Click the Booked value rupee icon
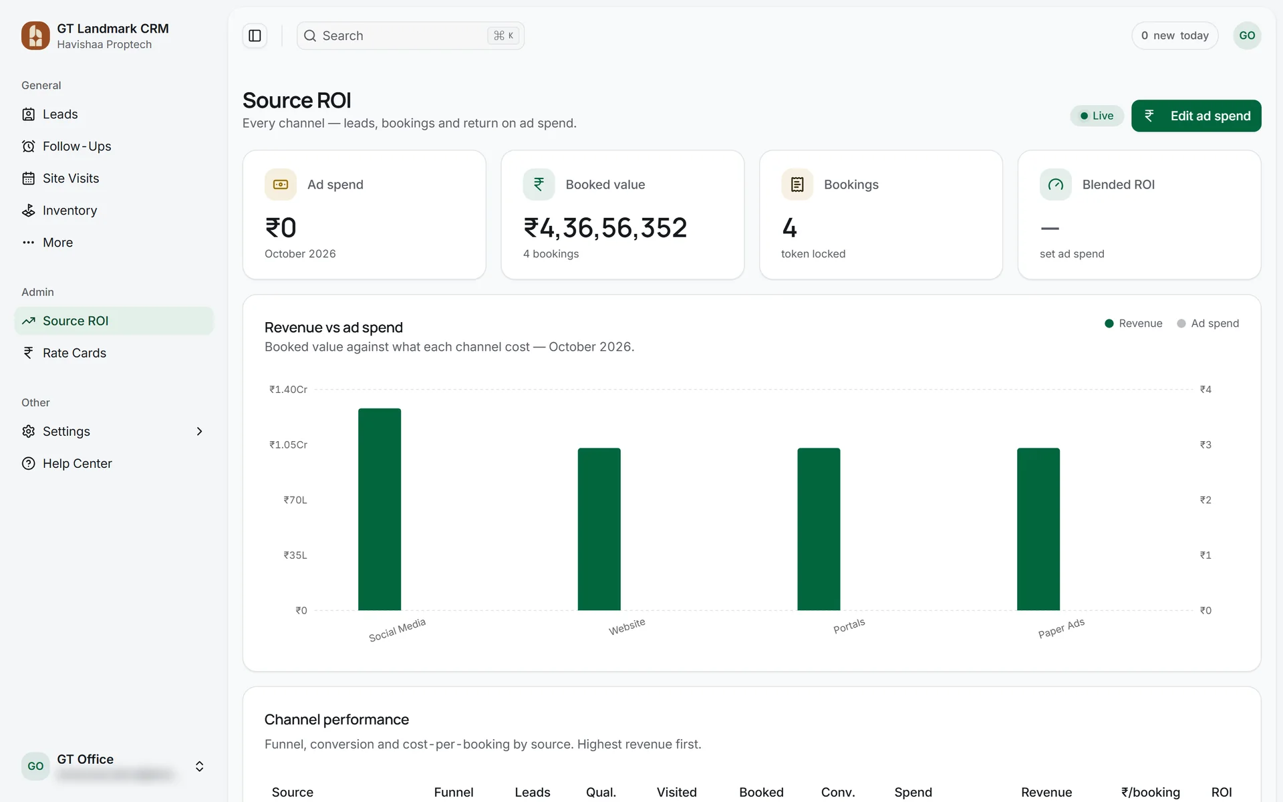 tap(539, 184)
